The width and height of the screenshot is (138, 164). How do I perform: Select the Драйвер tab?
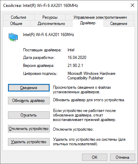pyautogui.click(x=88, y=23)
